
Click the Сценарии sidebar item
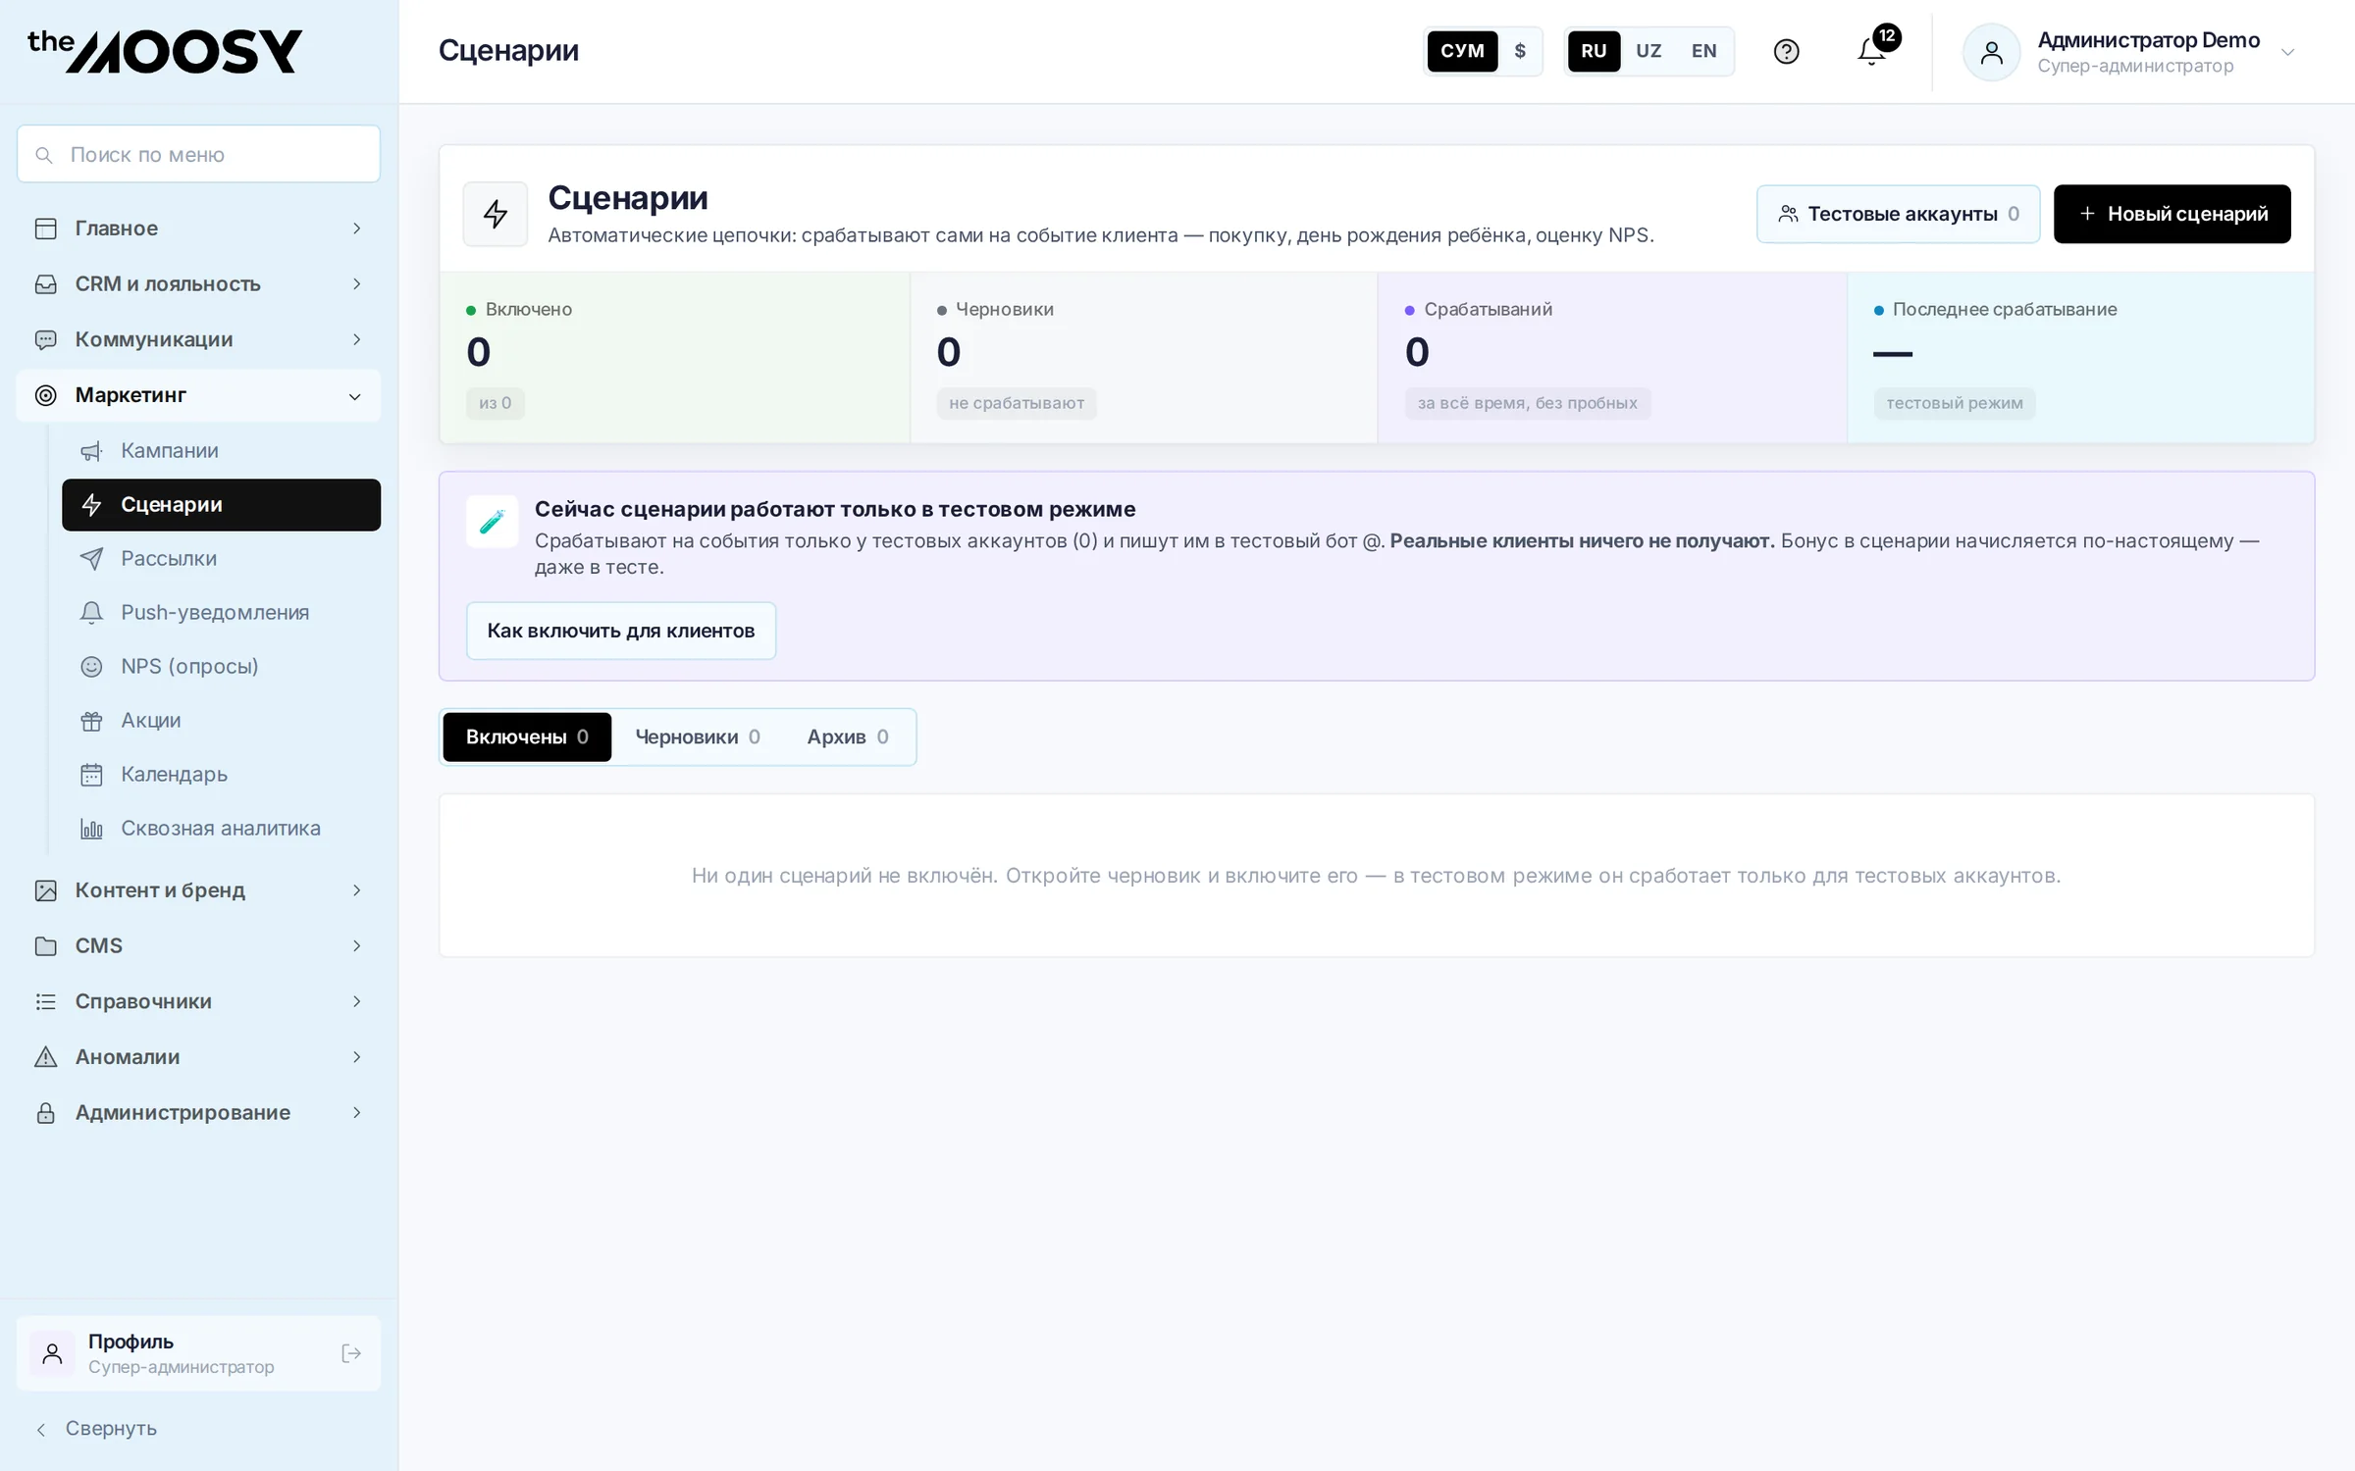[221, 505]
